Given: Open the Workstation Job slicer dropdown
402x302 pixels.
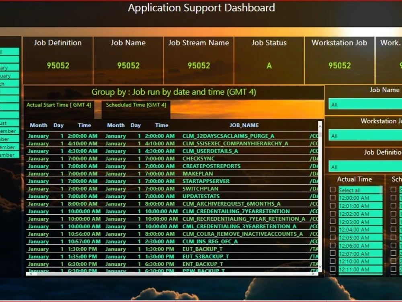Looking at the screenshot, I should coord(365,136).
